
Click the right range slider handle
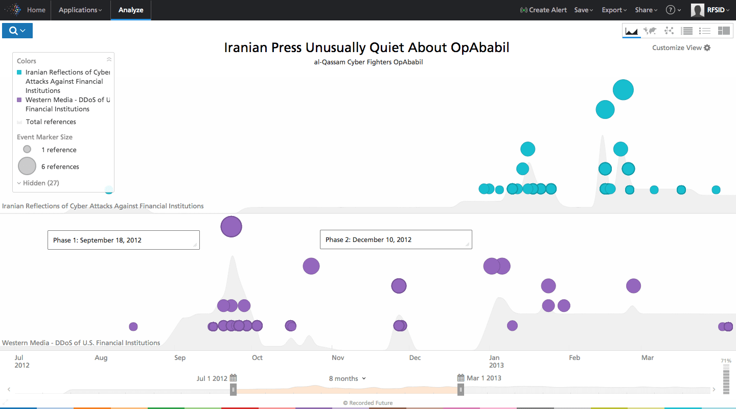[x=461, y=390]
